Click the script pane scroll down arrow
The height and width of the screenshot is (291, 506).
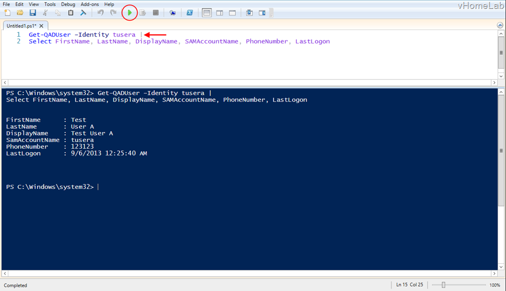(x=501, y=75)
